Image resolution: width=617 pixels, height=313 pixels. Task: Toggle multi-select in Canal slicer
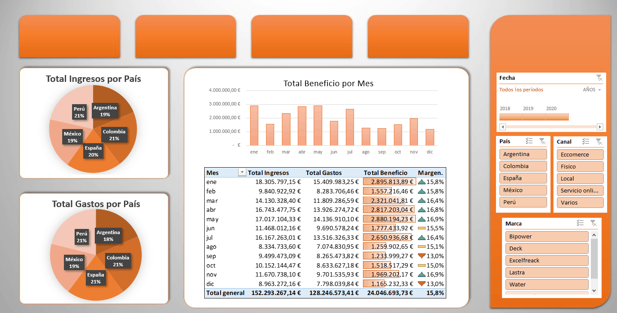586,141
